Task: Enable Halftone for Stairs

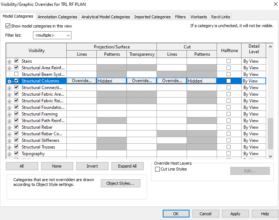Action: [229, 61]
